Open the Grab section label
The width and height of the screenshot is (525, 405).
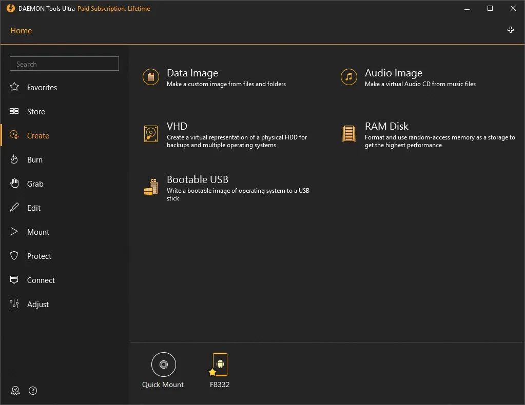tap(35, 184)
